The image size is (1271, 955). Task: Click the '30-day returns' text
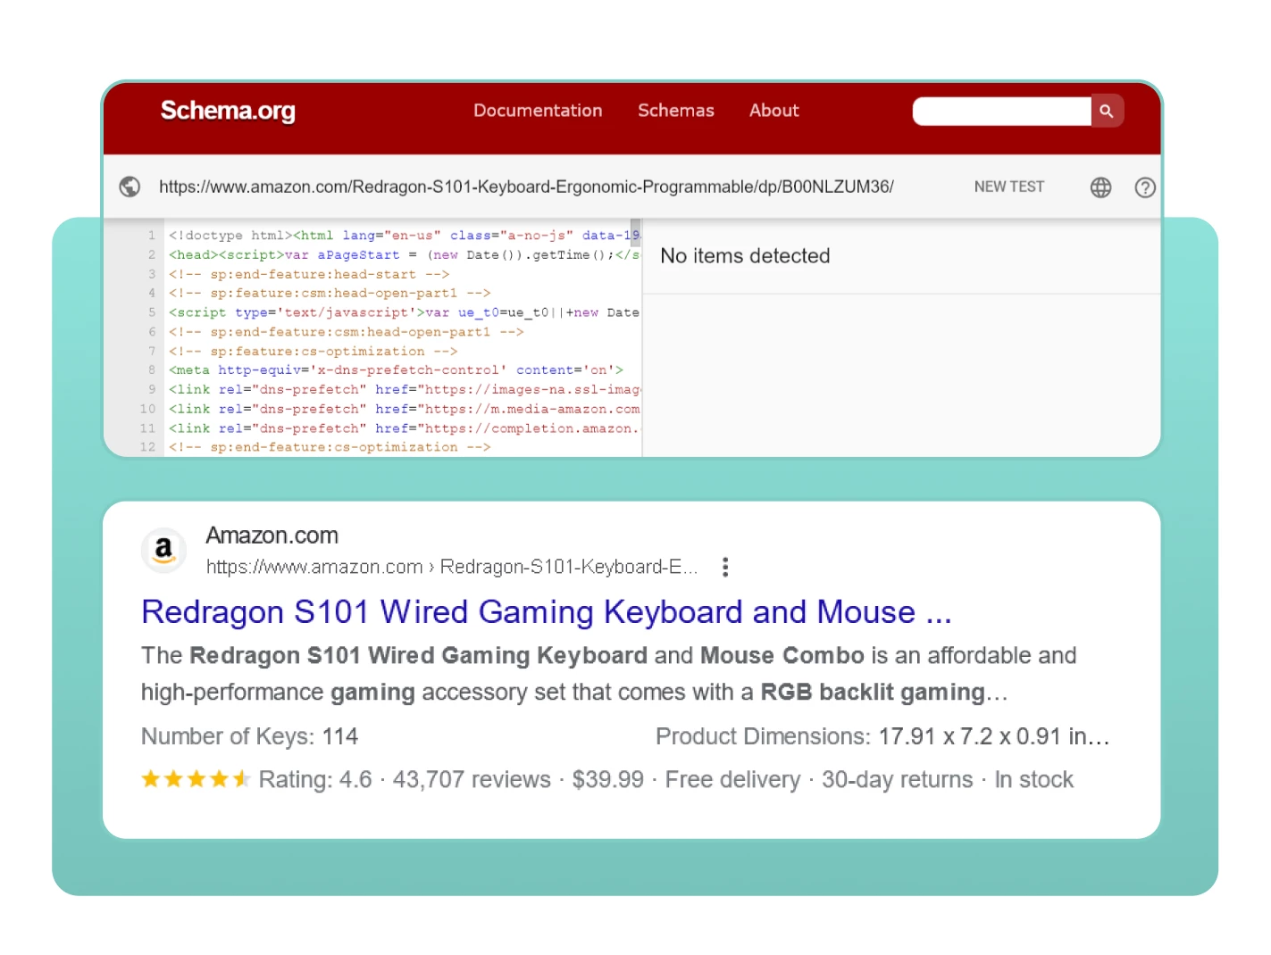pos(898,780)
